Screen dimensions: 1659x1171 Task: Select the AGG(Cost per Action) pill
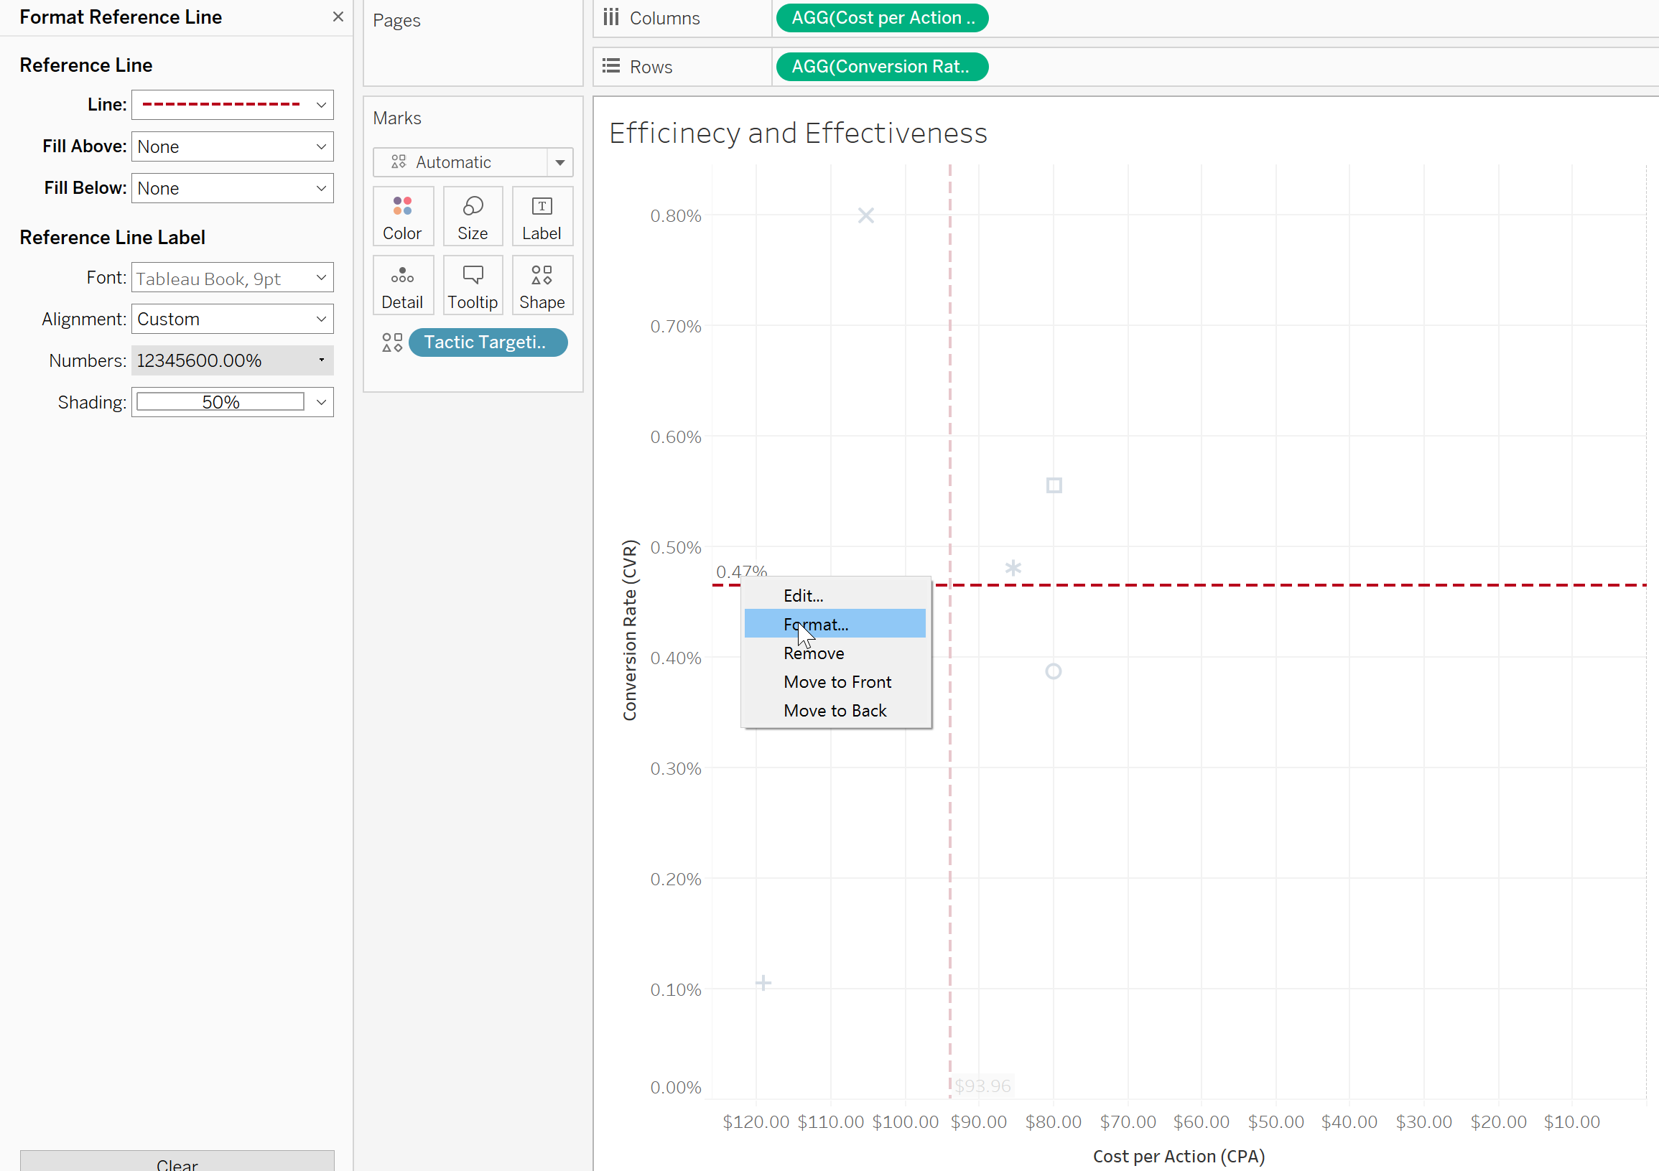pos(882,18)
